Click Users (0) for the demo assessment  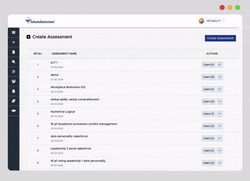pos(208,77)
